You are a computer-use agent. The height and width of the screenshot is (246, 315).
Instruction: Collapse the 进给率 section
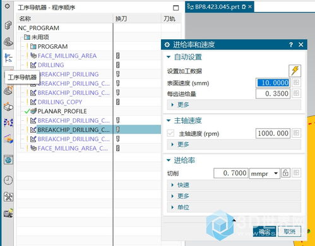169,161
